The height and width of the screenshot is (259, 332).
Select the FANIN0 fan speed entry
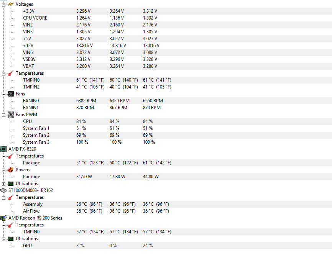point(31,100)
